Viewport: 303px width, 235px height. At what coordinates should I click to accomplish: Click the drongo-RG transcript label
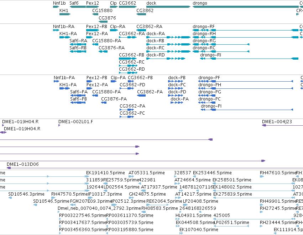click(204, 40)
